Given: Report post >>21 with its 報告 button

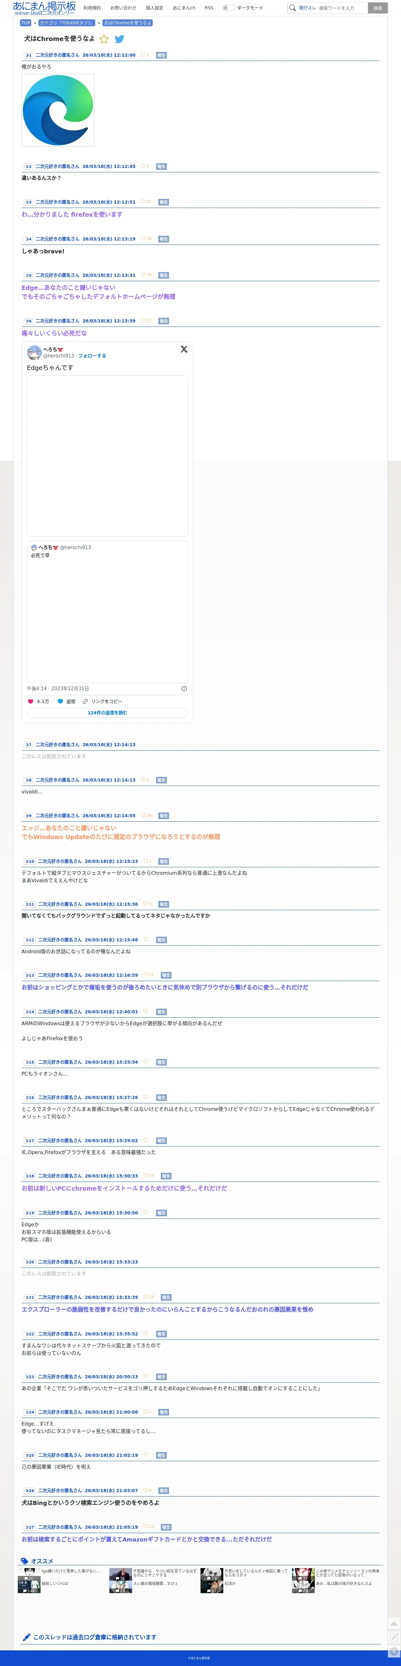Looking at the screenshot, I should point(166,1297).
